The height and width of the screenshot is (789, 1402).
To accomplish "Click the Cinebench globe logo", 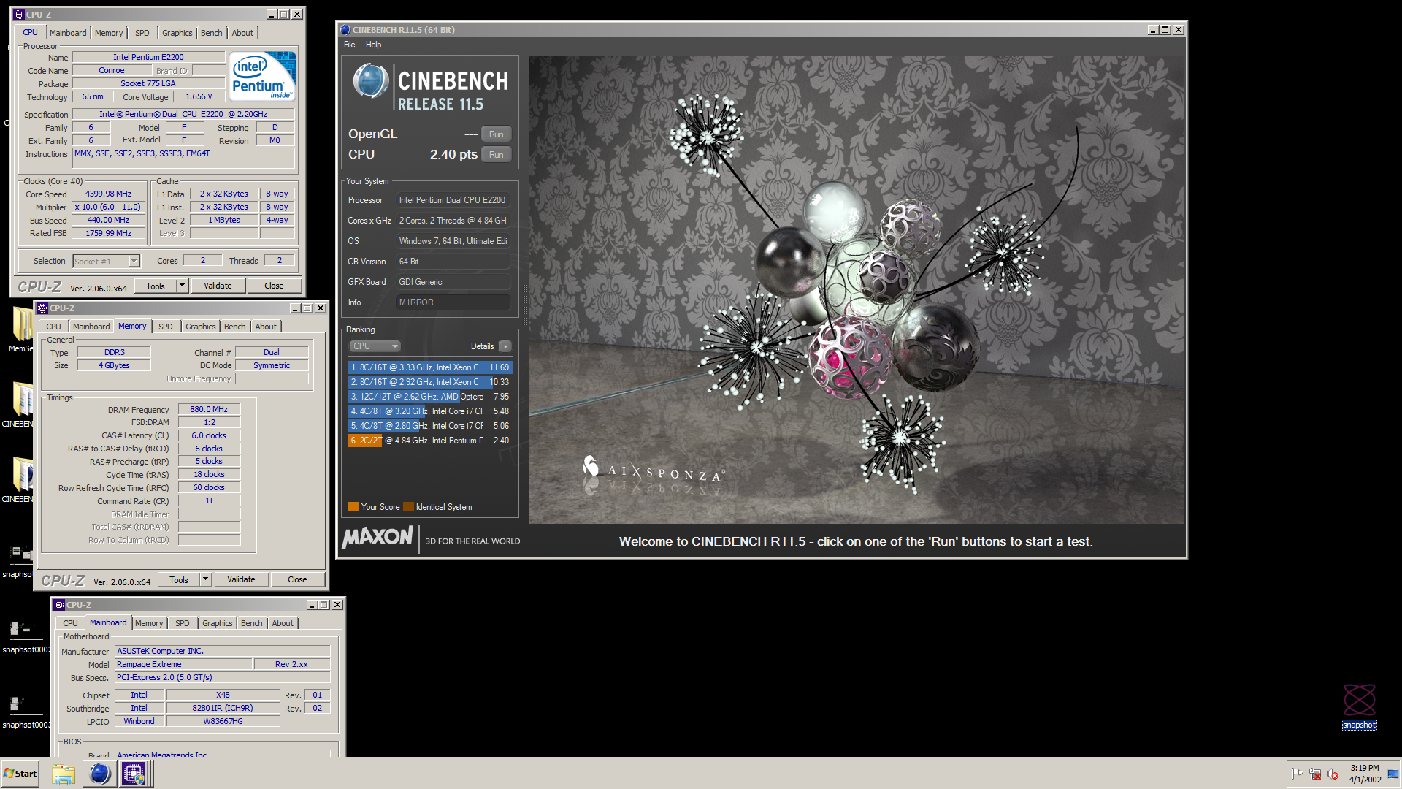I will [x=371, y=81].
